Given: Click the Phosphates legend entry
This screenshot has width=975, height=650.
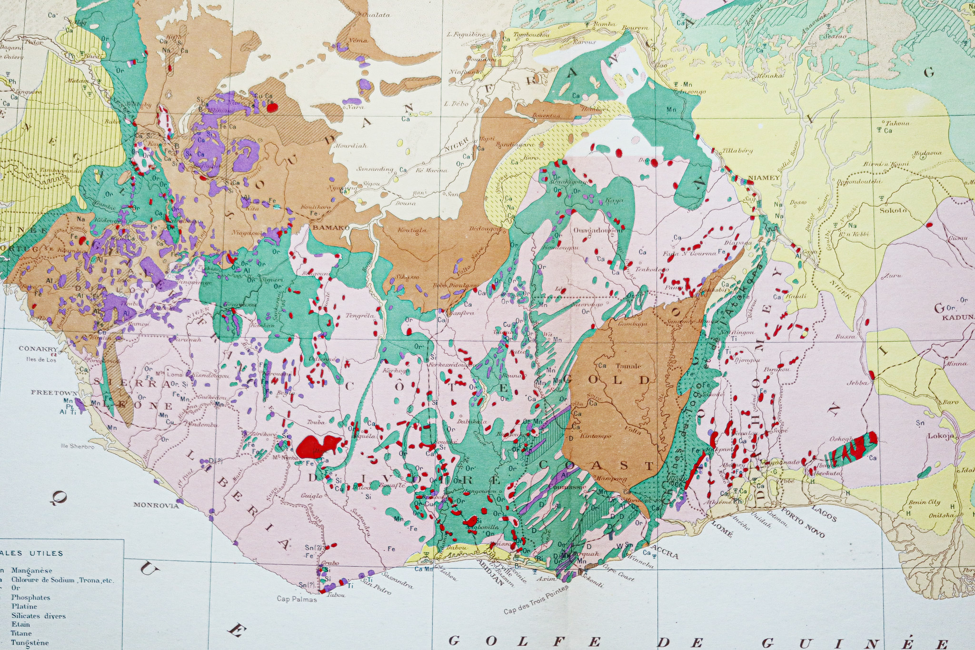Looking at the screenshot, I should (x=31, y=598).
